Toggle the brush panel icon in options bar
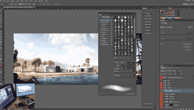194x110 pixels. pos(12,4)
